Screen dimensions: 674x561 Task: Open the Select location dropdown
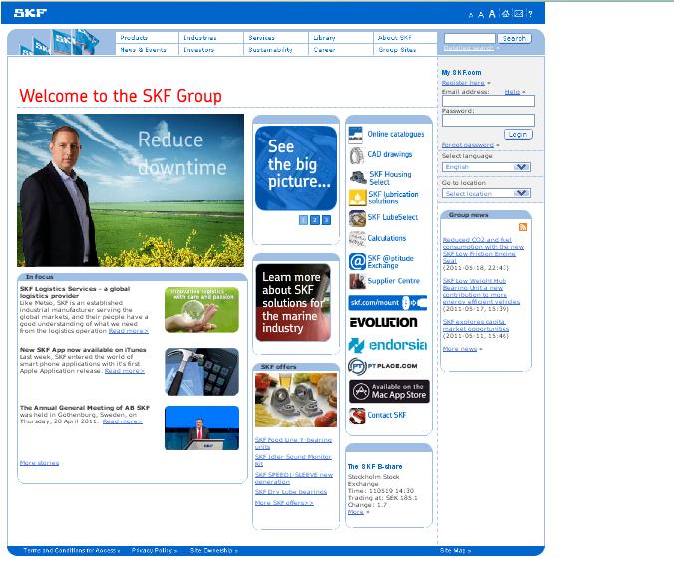[x=487, y=193]
